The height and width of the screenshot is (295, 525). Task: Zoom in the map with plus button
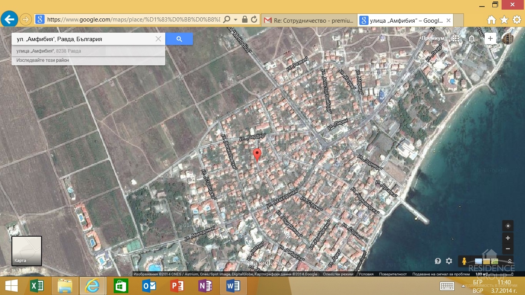click(x=508, y=238)
